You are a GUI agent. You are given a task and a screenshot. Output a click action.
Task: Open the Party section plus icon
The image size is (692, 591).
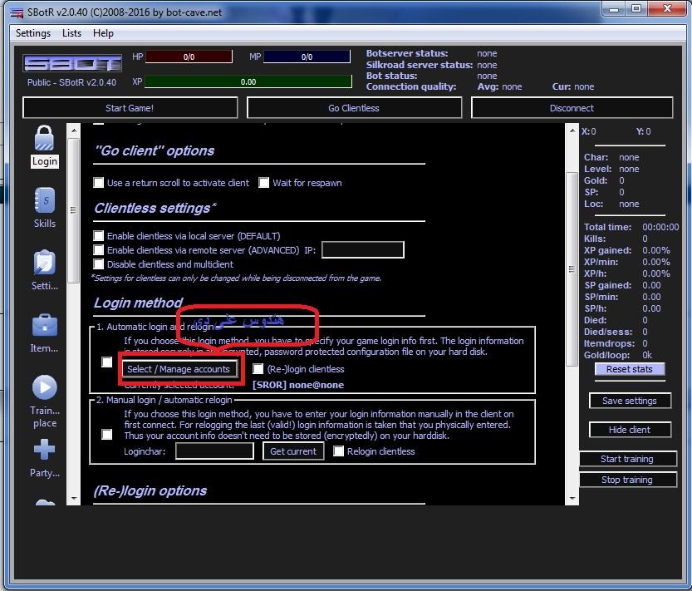(x=45, y=450)
